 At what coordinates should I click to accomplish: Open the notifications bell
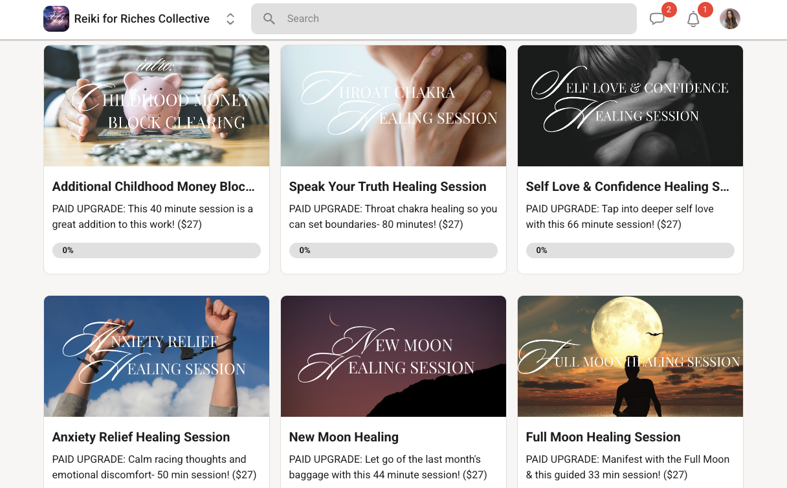[693, 19]
